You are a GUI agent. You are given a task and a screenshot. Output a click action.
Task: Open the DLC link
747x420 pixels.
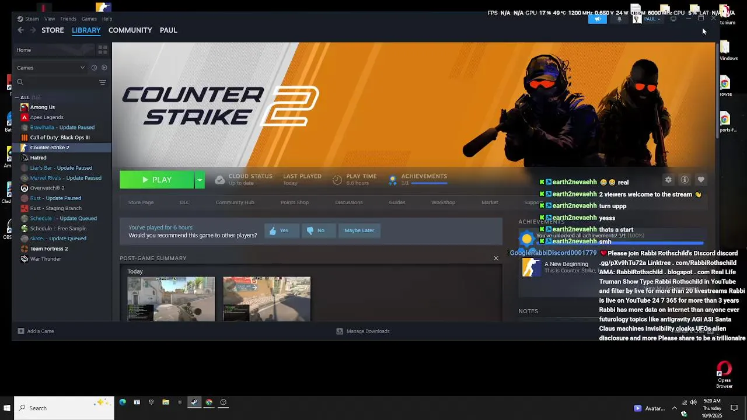click(184, 202)
